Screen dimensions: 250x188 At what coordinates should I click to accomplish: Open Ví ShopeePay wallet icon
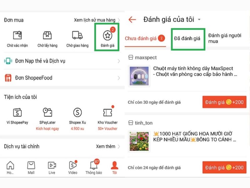coord(17,112)
